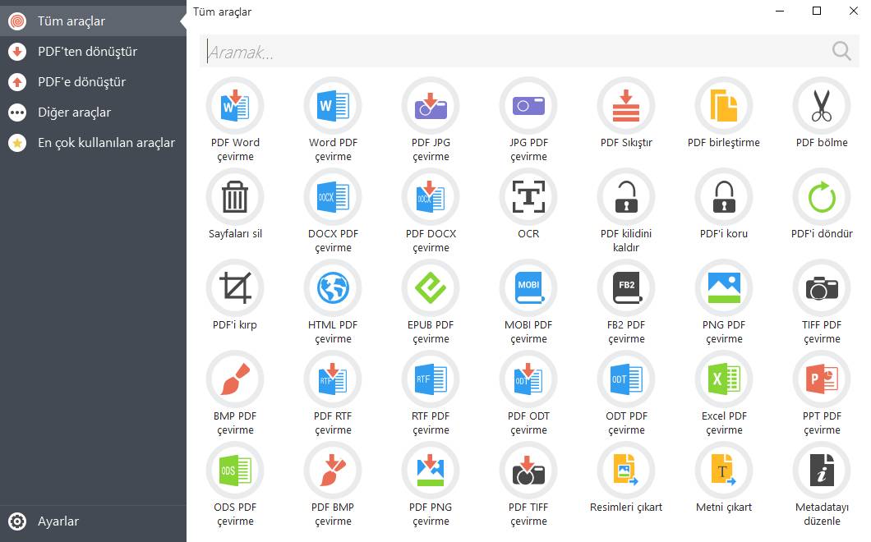Open the PDF Word çevirme tool
The width and height of the screenshot is (871, 542).
(235, 106)
